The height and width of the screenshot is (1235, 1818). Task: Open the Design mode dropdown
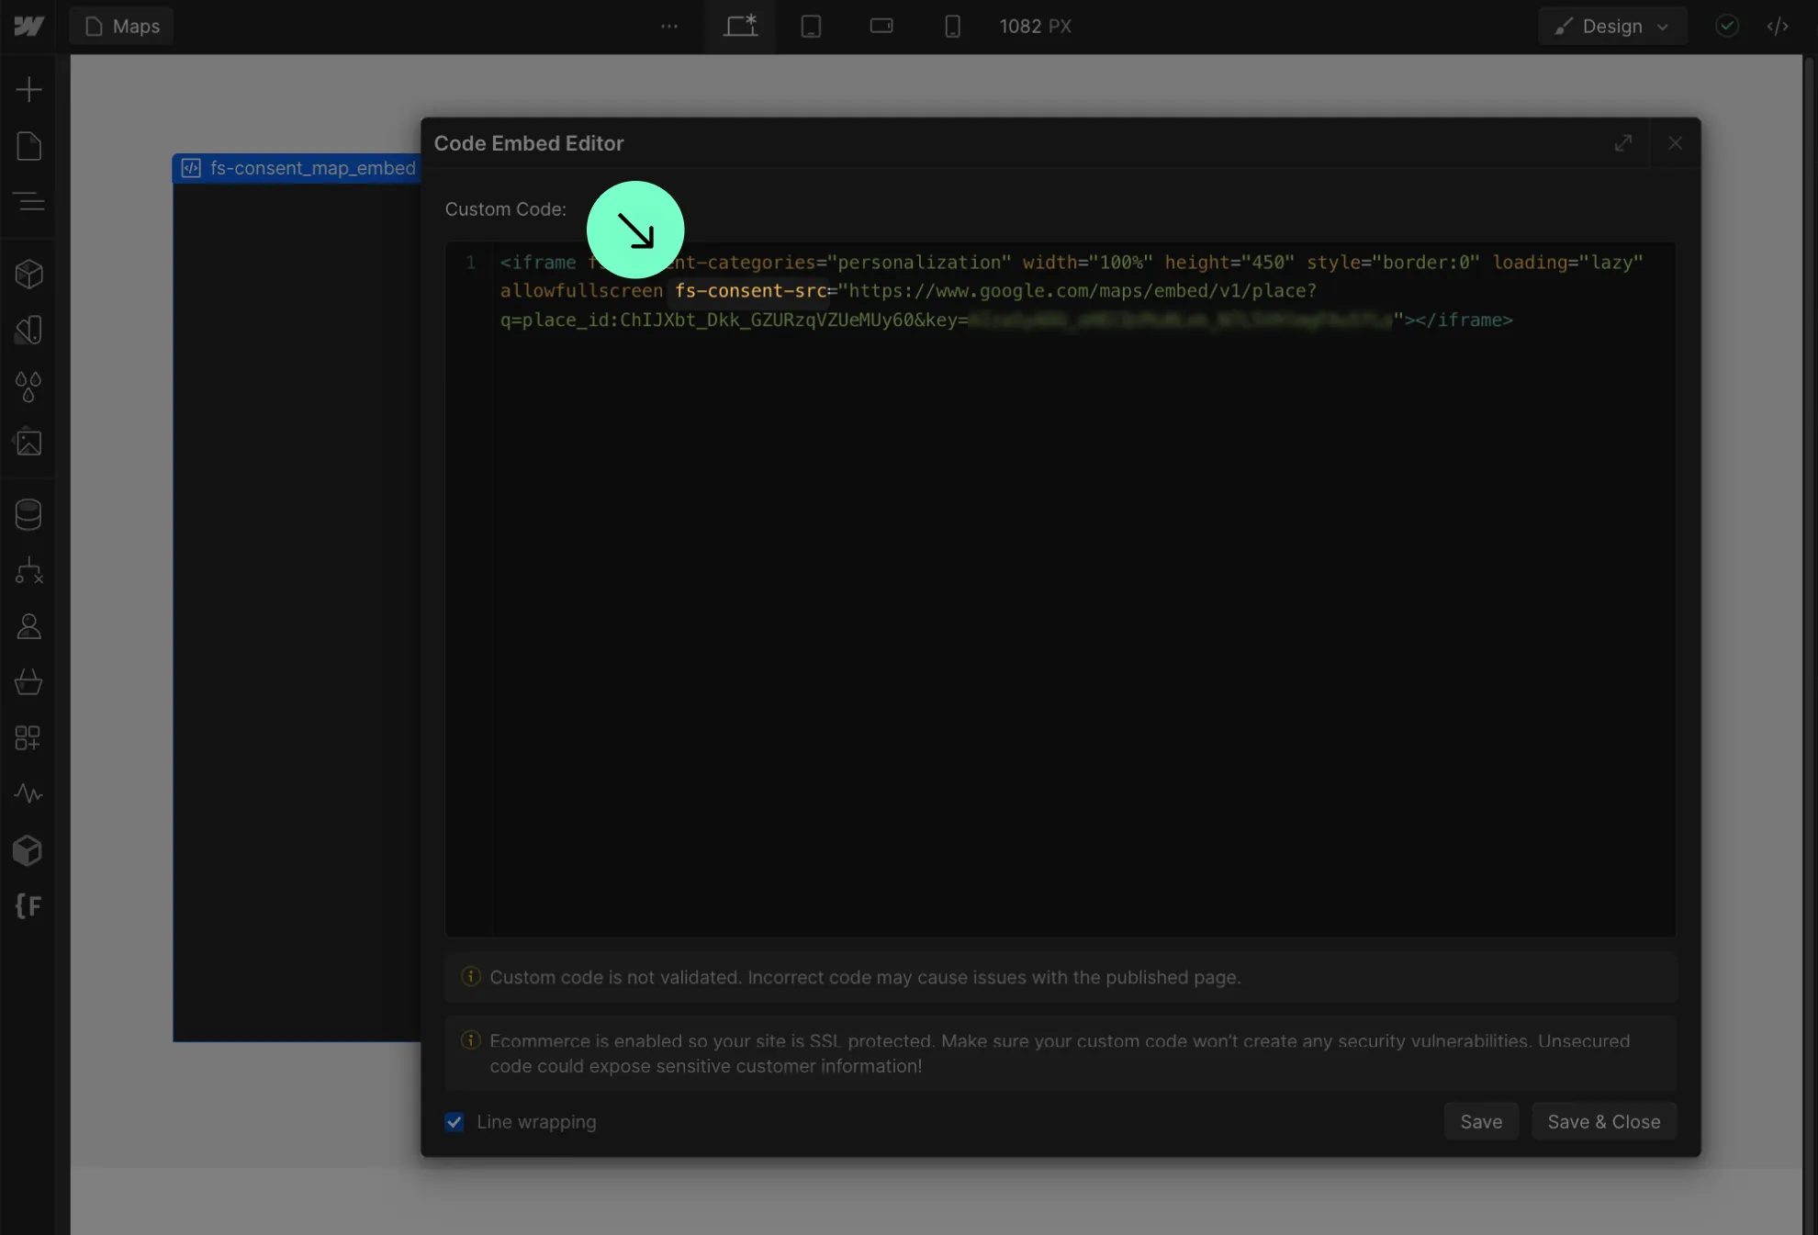(1612, 26)
